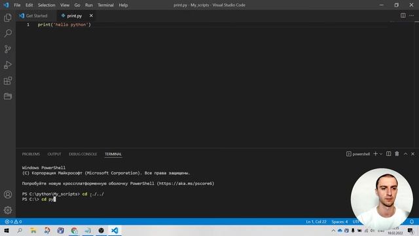Click the folder icon in activity bar
419x236 pixels.
pyautogui.click(x=8, y=96)
